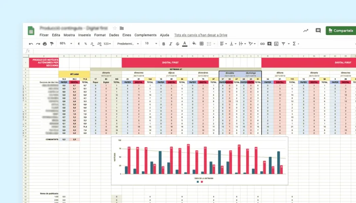The height and width of the screenshot is (203, 356).
Task: Select the diumenge header cell
Action: pos(251,73)
